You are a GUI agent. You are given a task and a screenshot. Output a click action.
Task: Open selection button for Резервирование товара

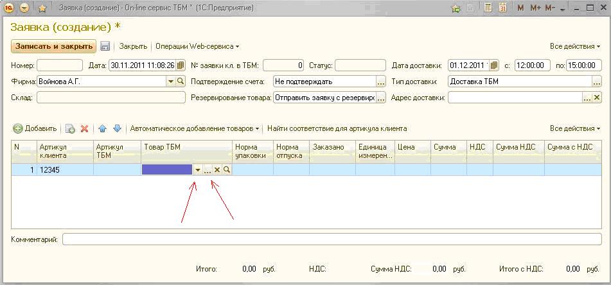click(x=381, y=98)
